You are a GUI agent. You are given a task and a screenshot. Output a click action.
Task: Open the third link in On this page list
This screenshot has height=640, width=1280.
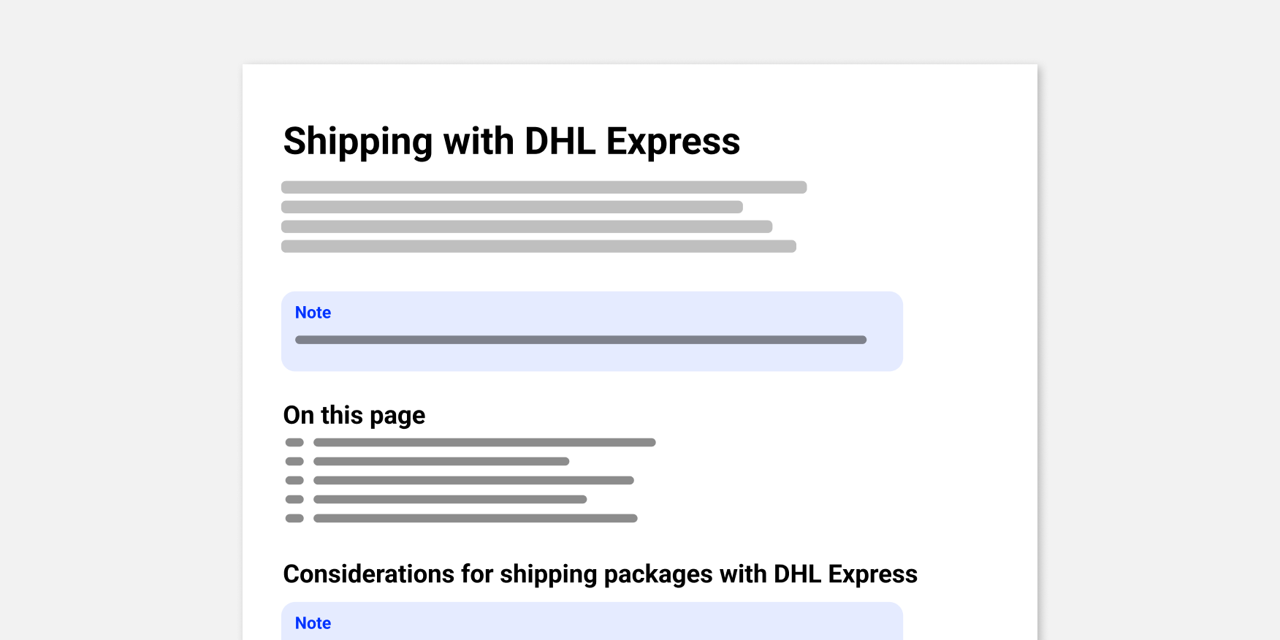point(473,480)
